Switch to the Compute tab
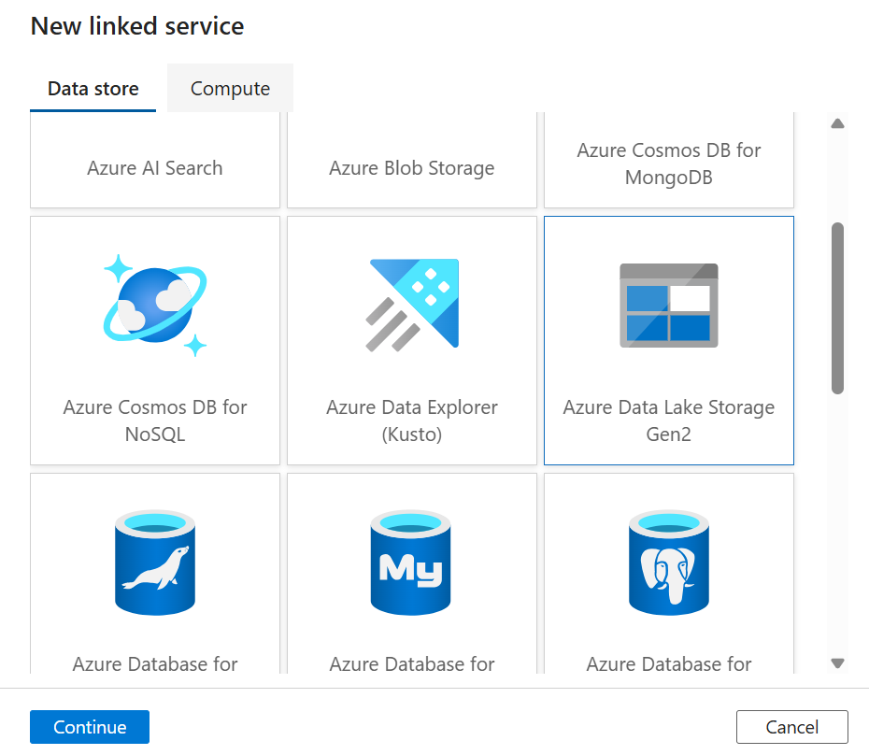The image size is (869, 755). (230, 87)
